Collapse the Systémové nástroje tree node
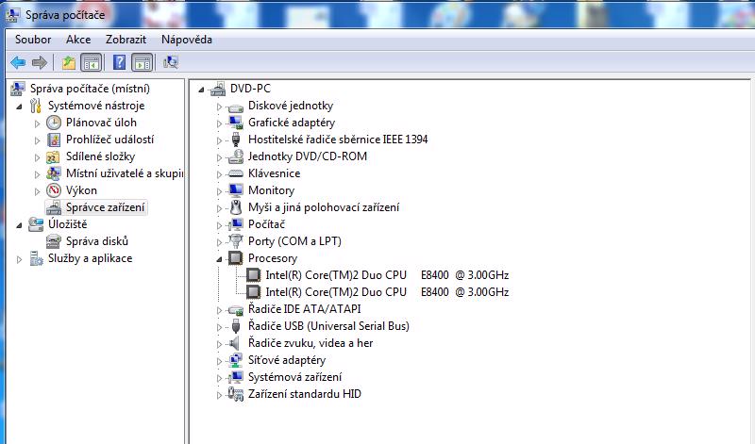The height and width of the screenshot is (444, 755). (x=19, y=107)
